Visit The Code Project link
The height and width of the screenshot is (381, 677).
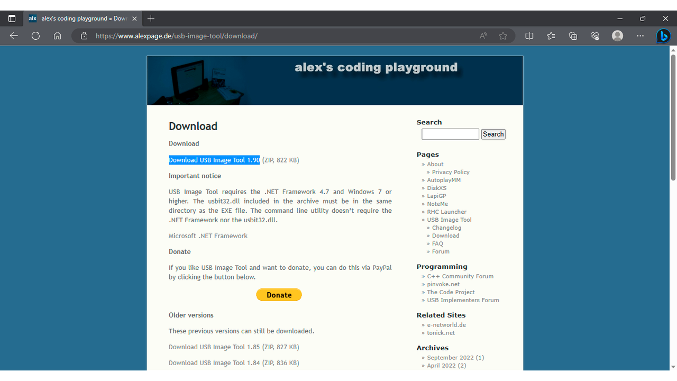tap(451, 293)
